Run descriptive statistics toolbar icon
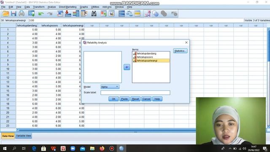 (84, 14)
